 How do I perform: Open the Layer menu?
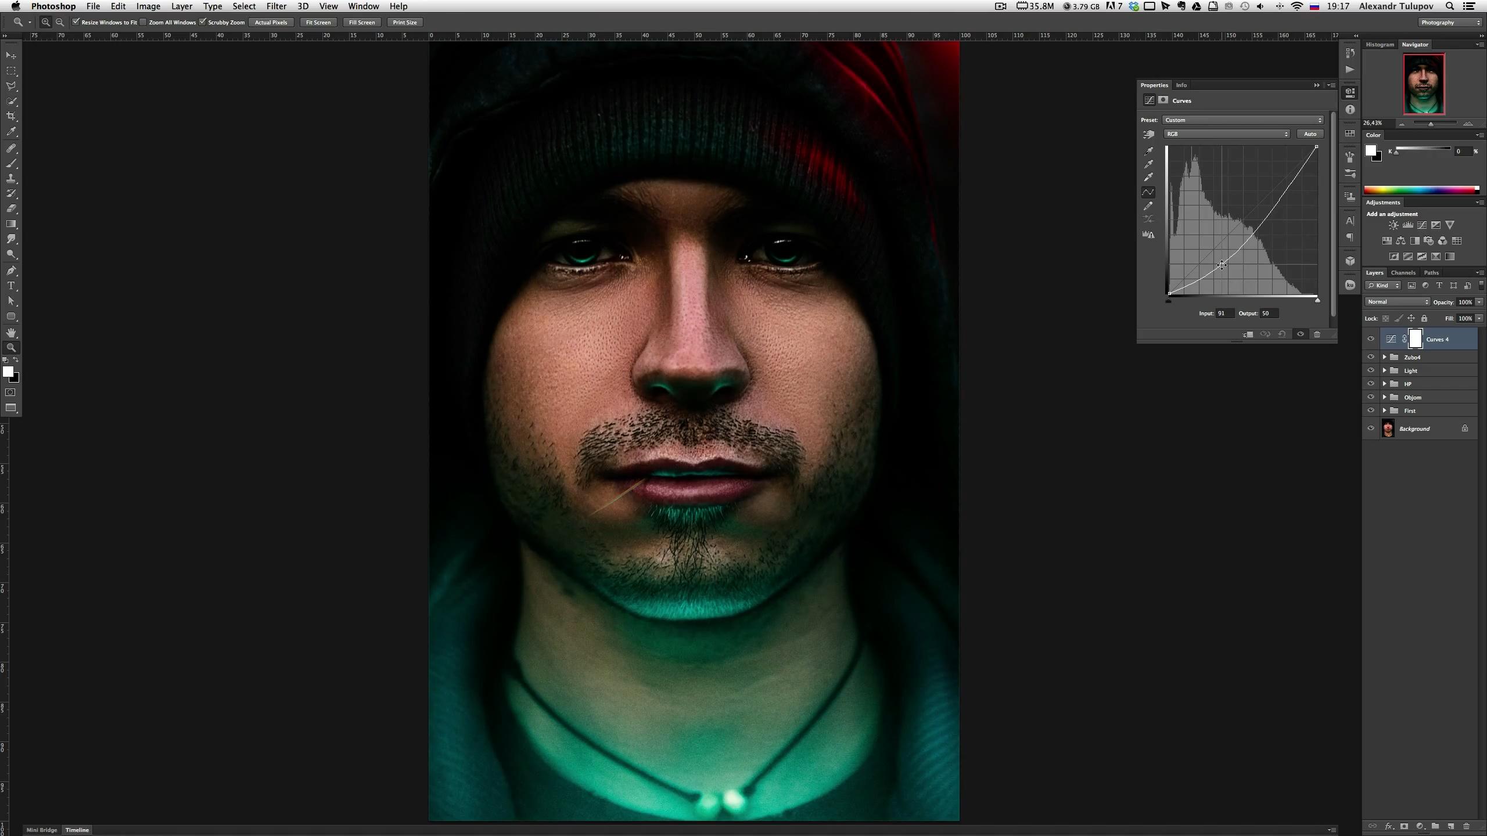182,6
